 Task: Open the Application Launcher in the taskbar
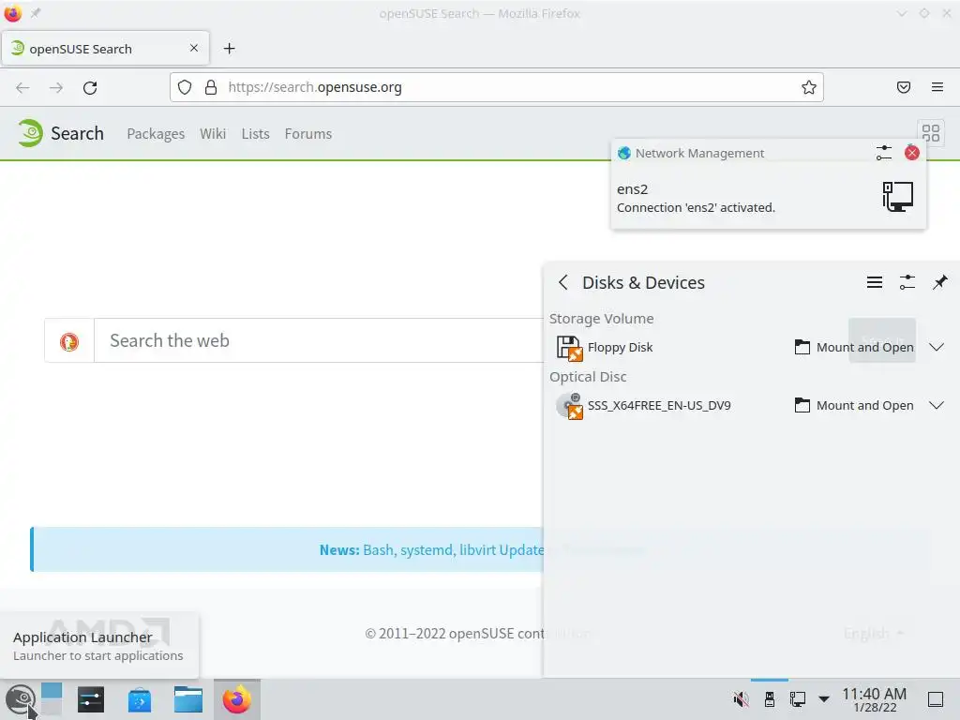click(x=20, y=699)
